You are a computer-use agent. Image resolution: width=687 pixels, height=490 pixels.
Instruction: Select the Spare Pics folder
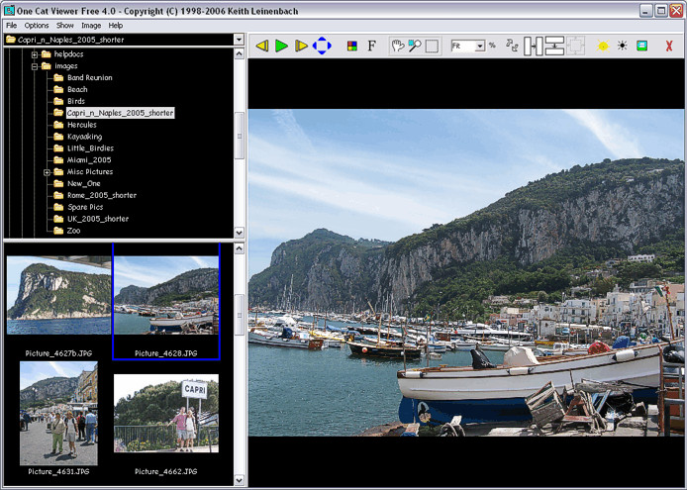[85, 207]
